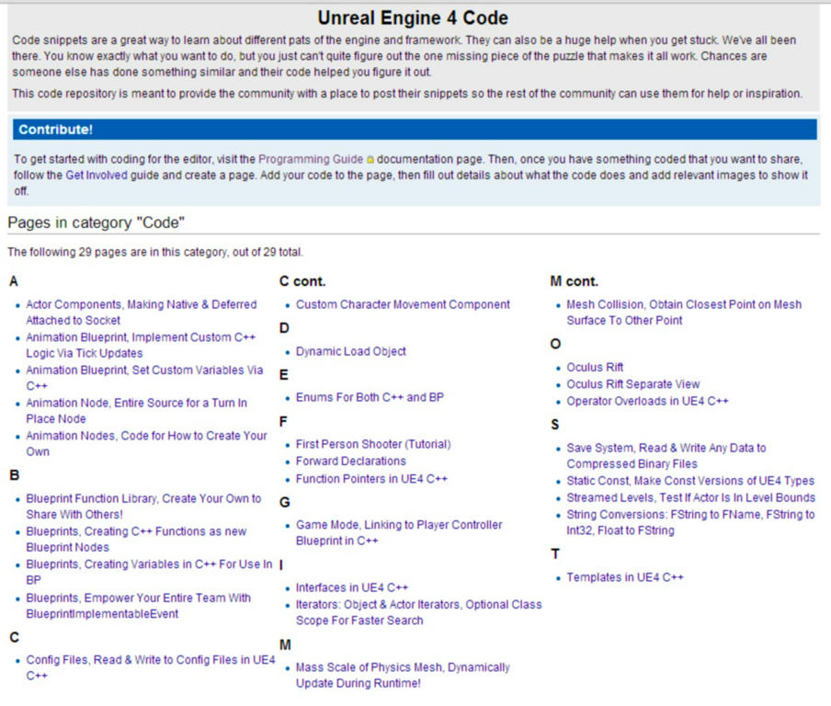The image size is (831, 706).
Task: Open Save System, Read & Write link
Action: click(x=666, y=456)
